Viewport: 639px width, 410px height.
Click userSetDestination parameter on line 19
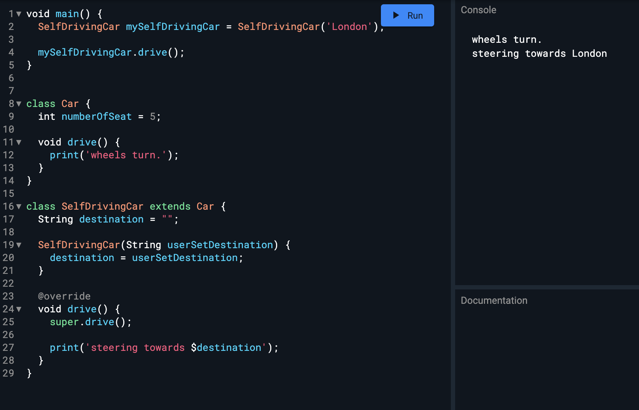[x=220, y=245]
